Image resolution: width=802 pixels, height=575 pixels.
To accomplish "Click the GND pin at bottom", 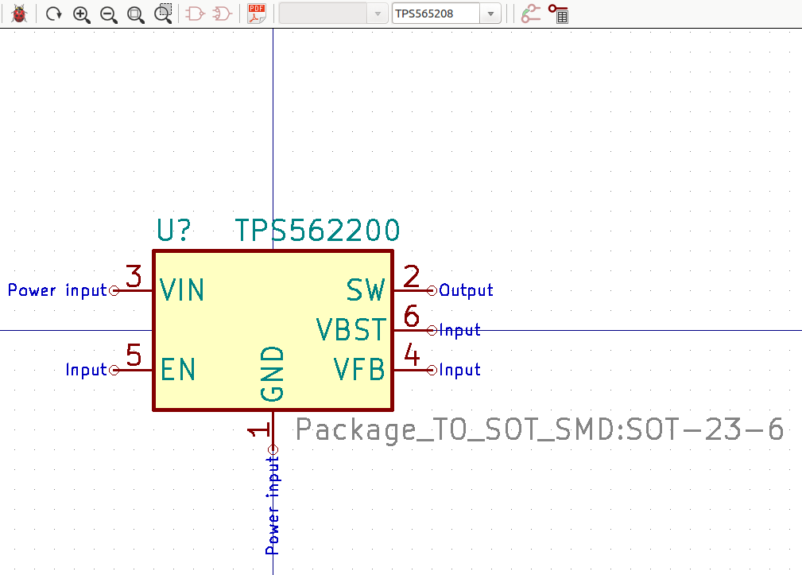I will point(273,431).
